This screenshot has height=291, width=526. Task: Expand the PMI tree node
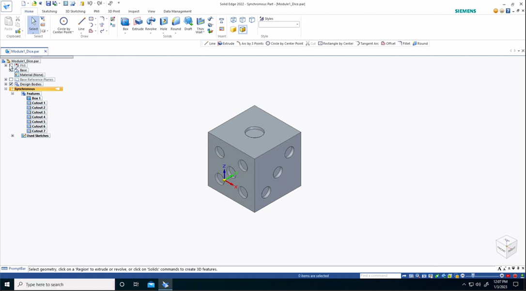pyautogui.click(x=6, y=66)
